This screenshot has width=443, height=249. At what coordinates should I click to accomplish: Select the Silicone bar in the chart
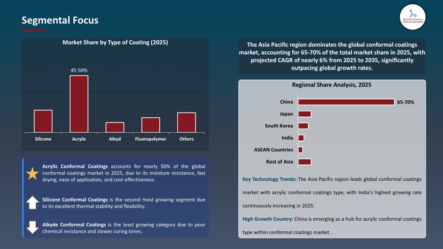click(43, 121)
